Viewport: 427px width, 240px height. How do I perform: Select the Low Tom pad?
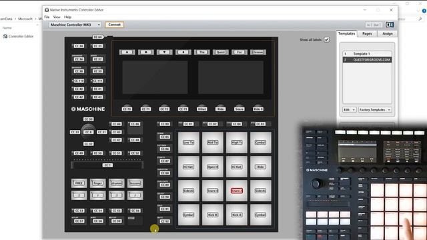click(x=188, y=142)
